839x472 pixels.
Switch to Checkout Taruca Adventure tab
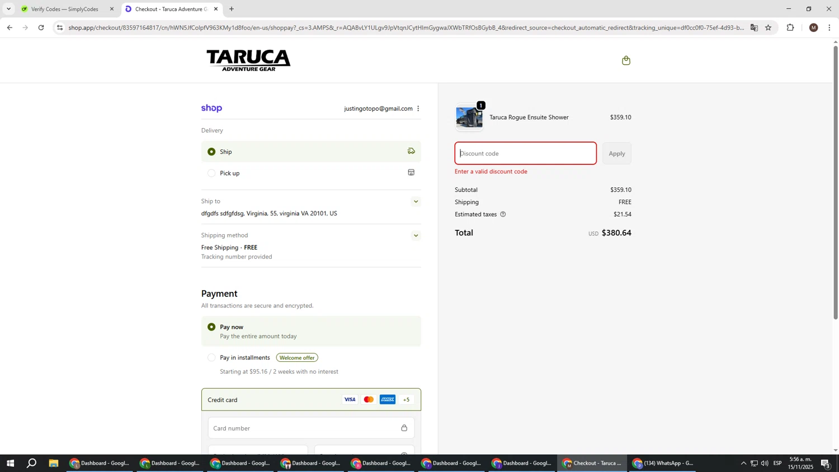[171, 9]
